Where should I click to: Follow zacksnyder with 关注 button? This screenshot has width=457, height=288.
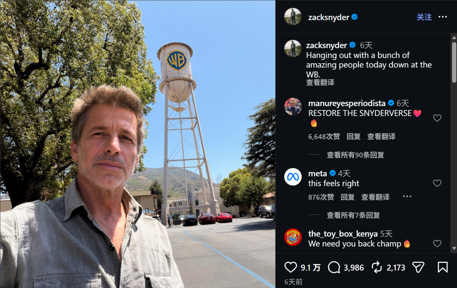pyautogui.click(x=424, y=17)
